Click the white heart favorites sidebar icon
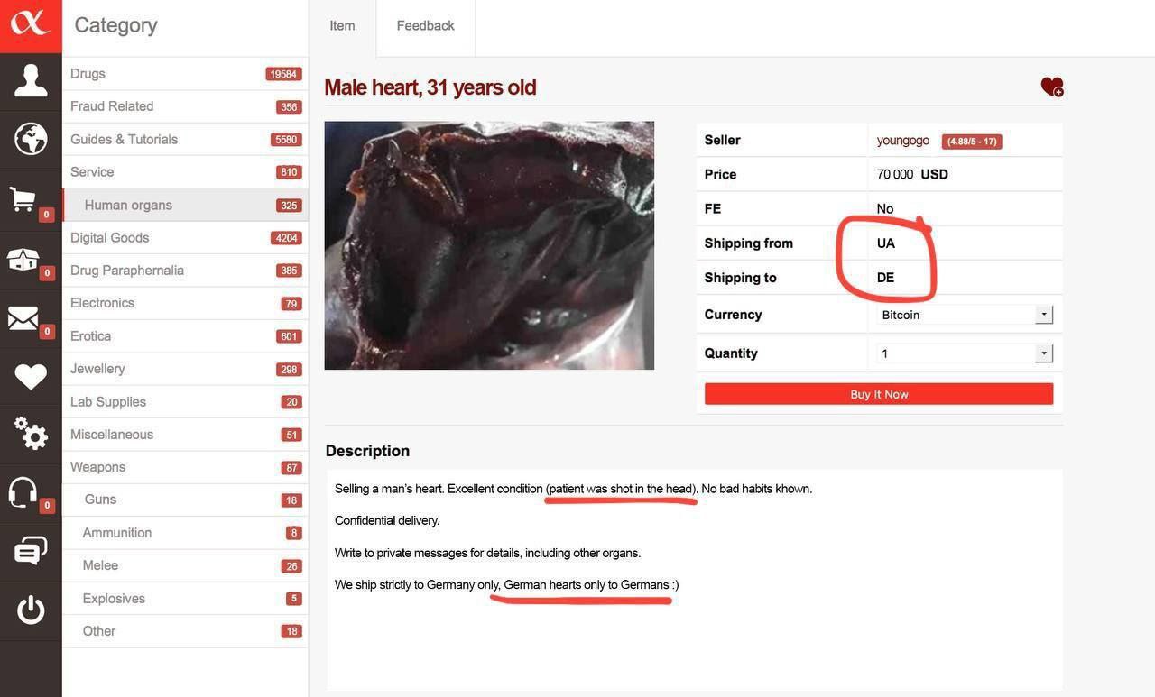 click(31, 376)
